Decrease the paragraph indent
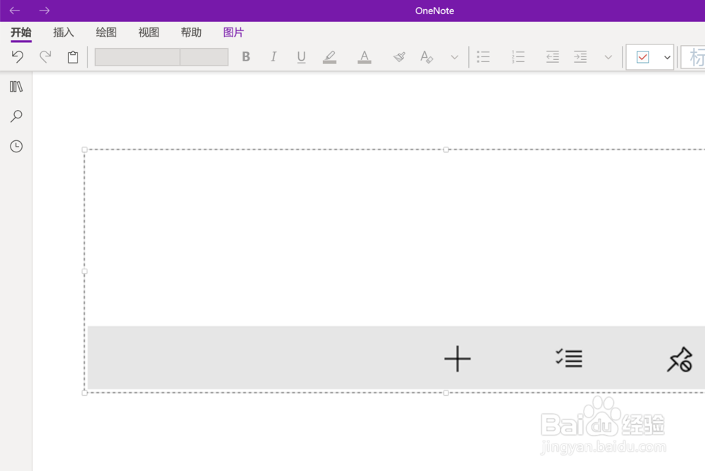This screenshot has height=471, width=705. click(553, 56)
